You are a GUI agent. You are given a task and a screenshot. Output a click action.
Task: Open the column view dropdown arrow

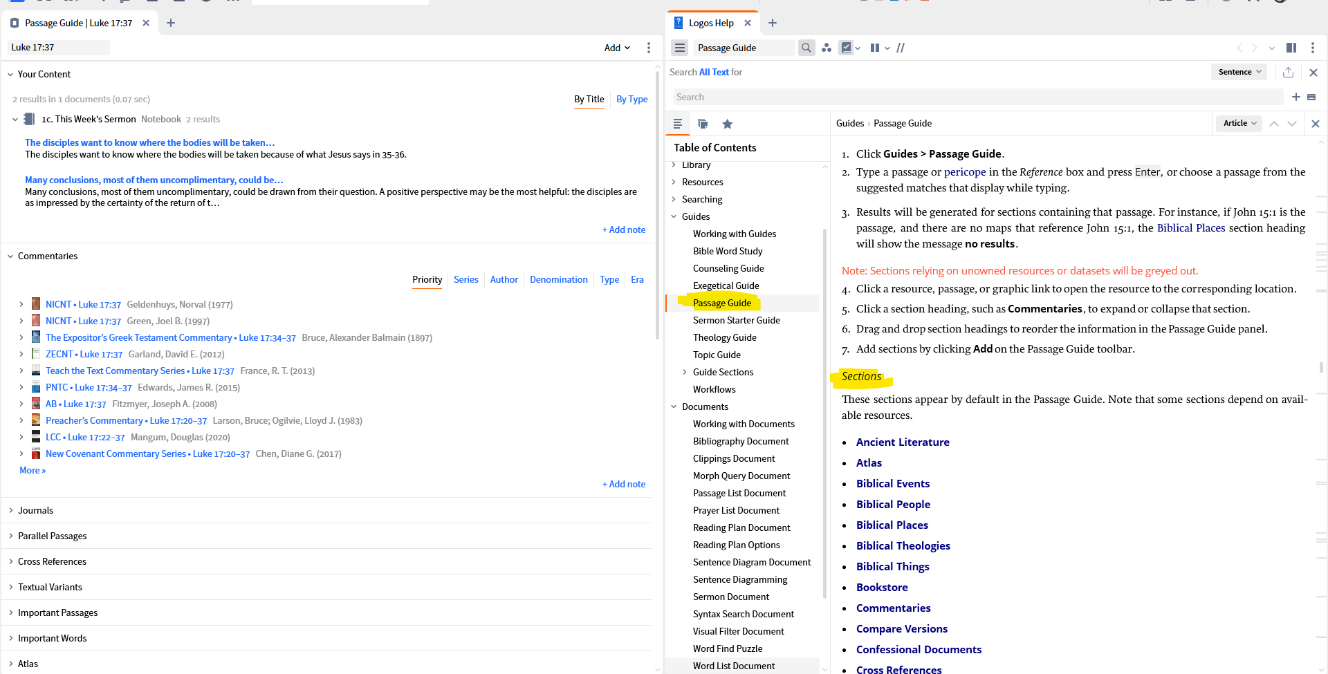(x=887, y=48)
